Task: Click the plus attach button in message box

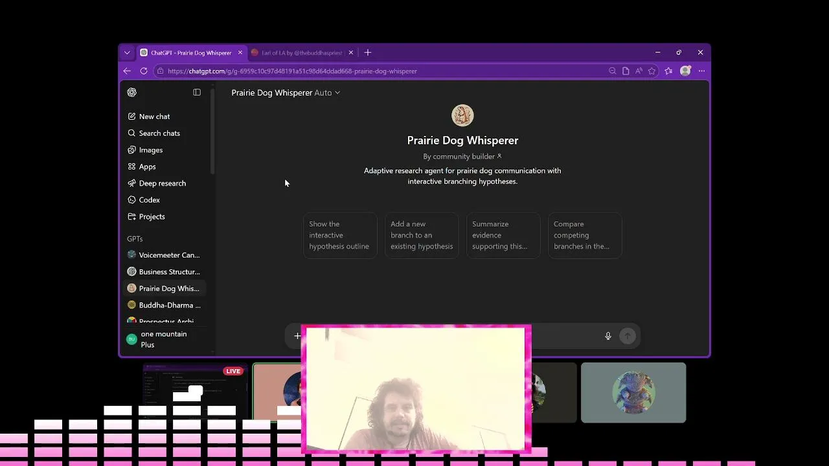Action: (x=297, y=336)
